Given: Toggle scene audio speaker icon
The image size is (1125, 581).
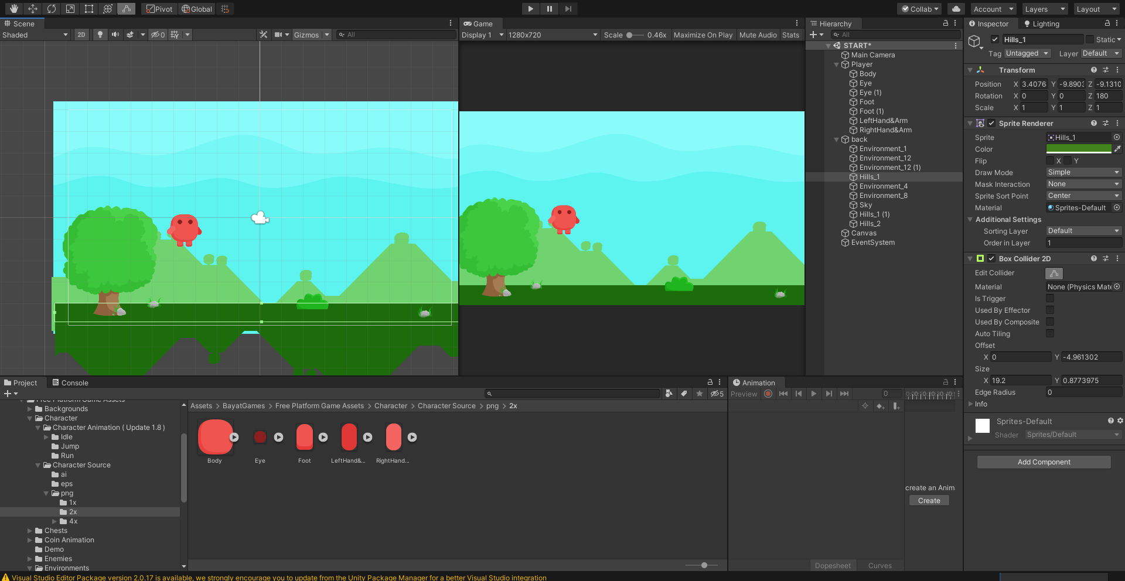Looking at the screenshot, I should pyautogui.click(x=115, y=35).
